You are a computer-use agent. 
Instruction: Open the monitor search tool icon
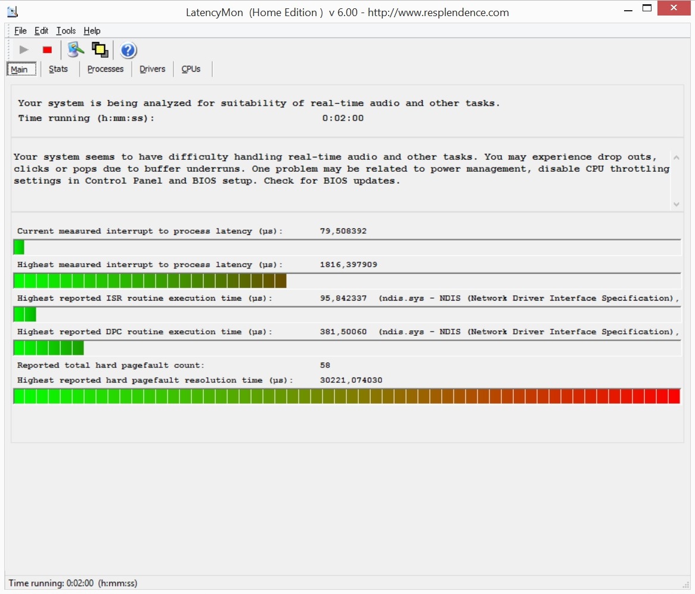76,49
